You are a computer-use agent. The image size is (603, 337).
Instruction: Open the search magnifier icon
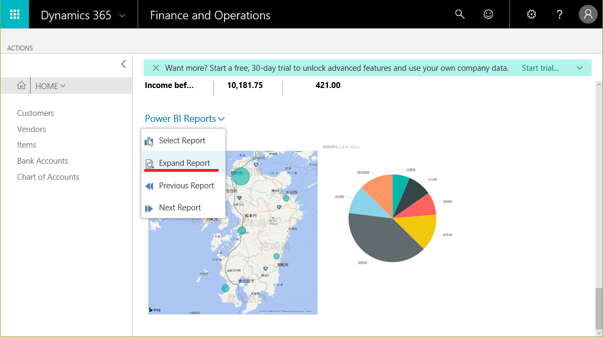pyautogui.click(x=460, y=14)
